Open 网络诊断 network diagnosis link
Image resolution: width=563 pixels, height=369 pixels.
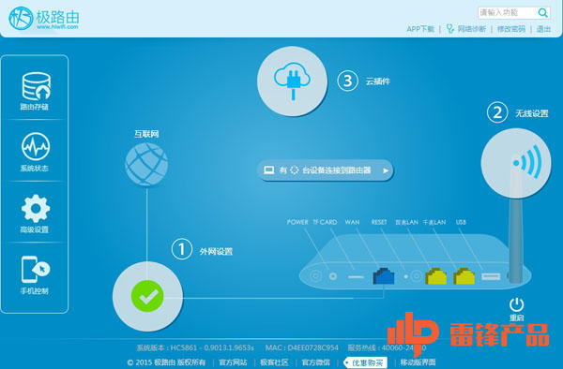[472, 29]
